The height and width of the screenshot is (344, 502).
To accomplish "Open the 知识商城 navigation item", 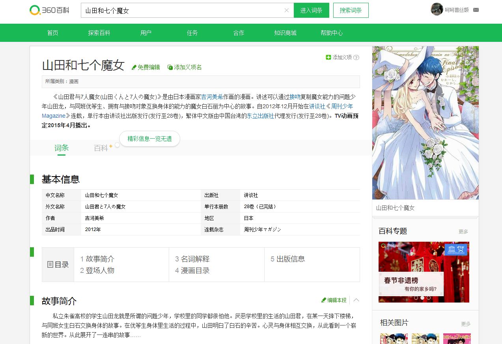I will [x=285, y=33].
